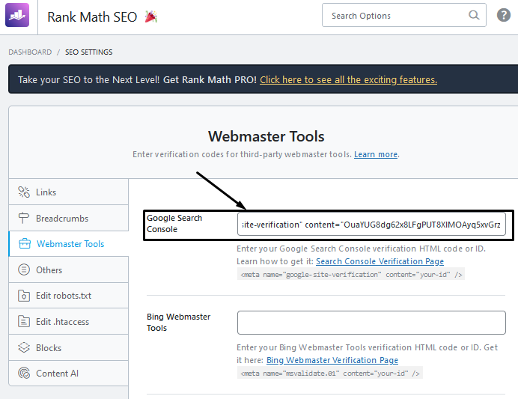Screen dimensions: 518x399
Task: Go to DASHBOARD in breadcrumb
Action: click(x=30, y=52)
